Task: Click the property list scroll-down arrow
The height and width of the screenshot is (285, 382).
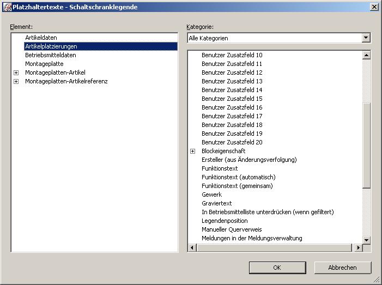Action: pos(366,240)
